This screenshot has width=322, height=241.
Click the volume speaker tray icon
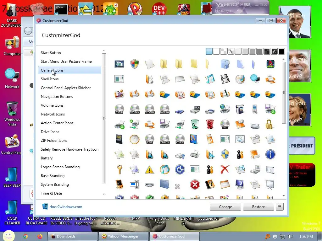(x=290, y=237)
